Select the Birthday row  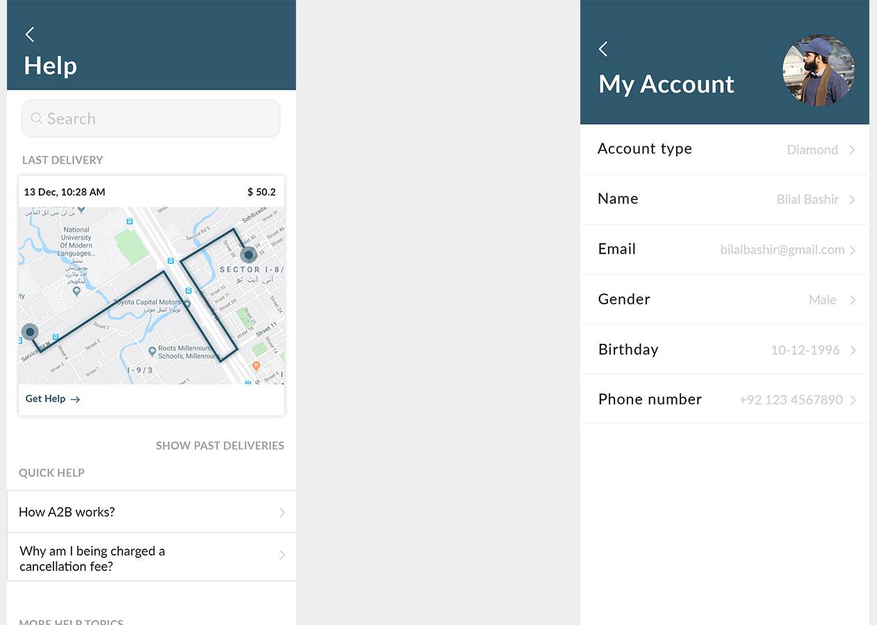(x=724, y=350)
